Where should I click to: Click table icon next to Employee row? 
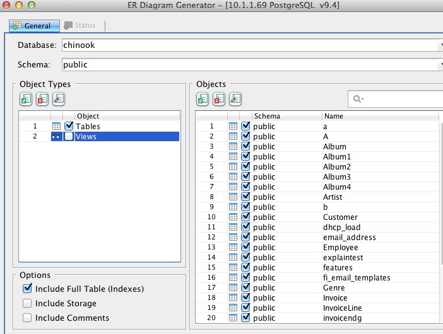pos(233,247)
